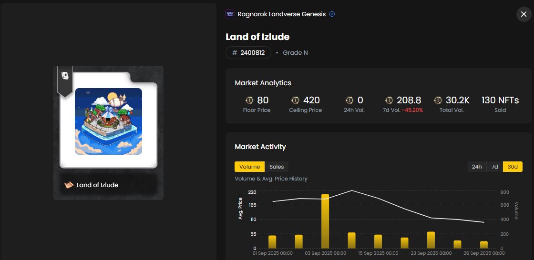The height and width of the screenshot is (260, 534).
Task: Click the Volume & Avg. Price History caption
Action: [271, 179]
